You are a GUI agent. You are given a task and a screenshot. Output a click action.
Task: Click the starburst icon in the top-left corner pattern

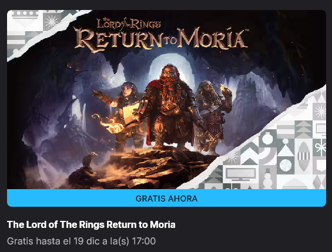pos(52,21)
